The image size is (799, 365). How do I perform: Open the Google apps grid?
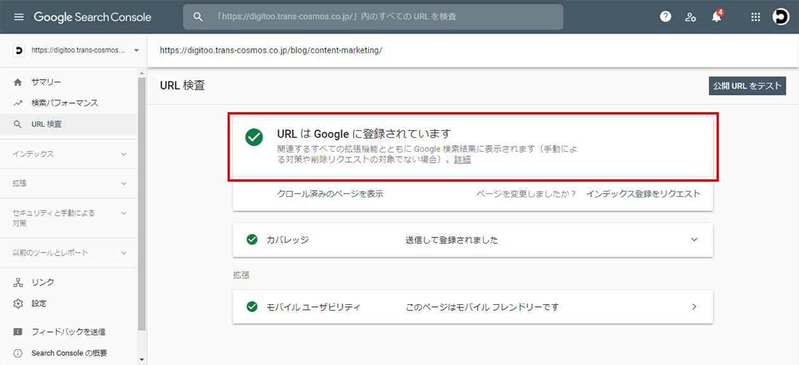point(755,17)
